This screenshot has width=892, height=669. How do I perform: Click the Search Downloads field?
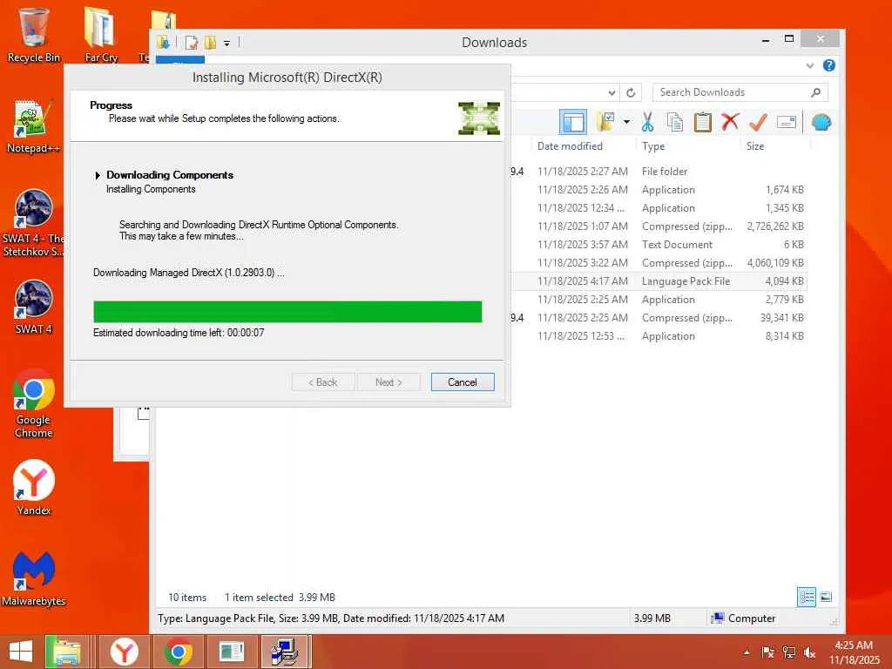[740, 92]
